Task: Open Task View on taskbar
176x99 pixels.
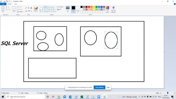Action: [53, 97]
